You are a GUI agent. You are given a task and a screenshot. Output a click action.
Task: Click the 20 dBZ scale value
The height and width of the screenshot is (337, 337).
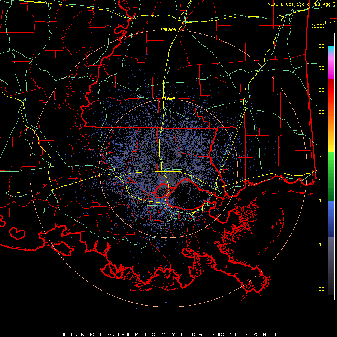(322, 178)
